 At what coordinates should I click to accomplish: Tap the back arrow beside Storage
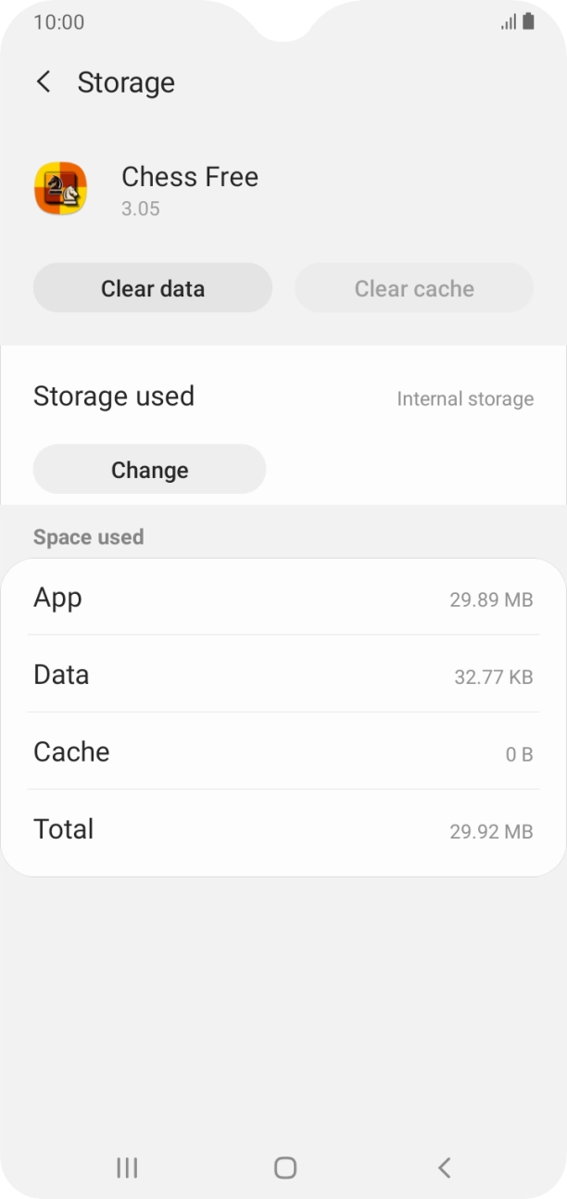[43, 82]
